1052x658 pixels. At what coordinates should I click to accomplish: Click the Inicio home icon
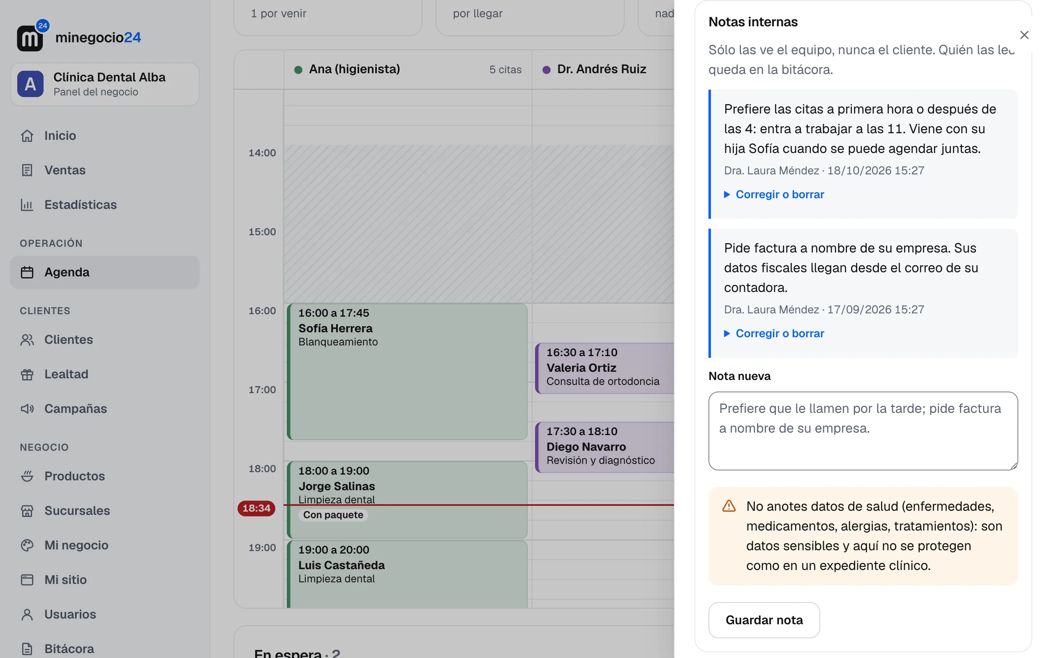pyautogui.click(x=27, y=136)
